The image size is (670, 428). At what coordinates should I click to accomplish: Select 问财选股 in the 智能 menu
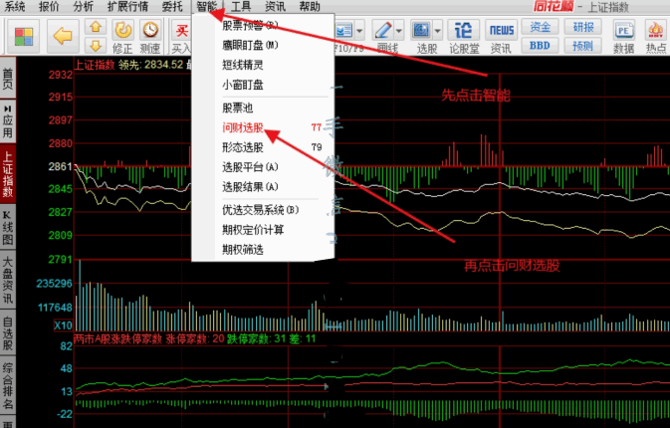243,127
